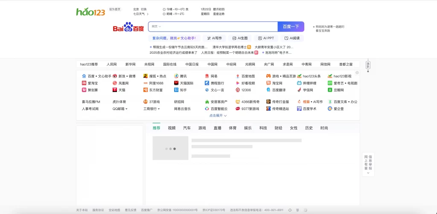Click the gamepad icon beside 游戏 • 精品页游
Viewport: 437px width, 214px height.
268,76
